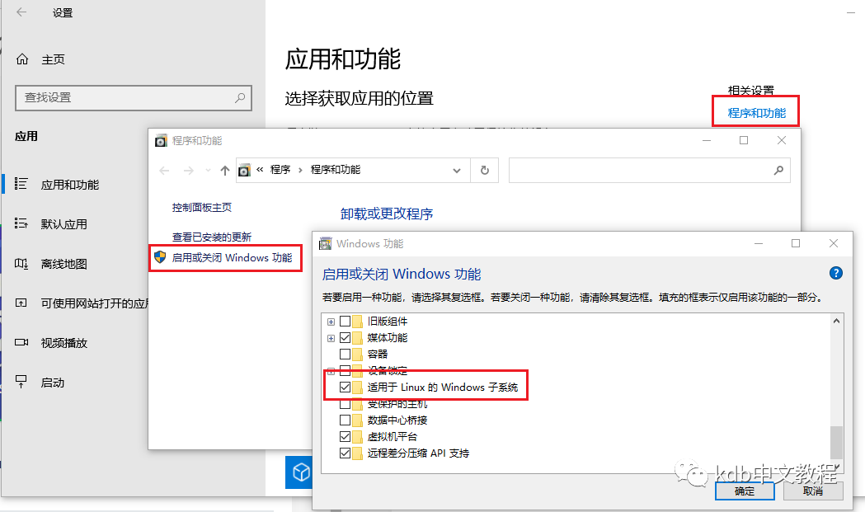
Task: Check the 容器 checkbox
Action: [x=345, y=355]
